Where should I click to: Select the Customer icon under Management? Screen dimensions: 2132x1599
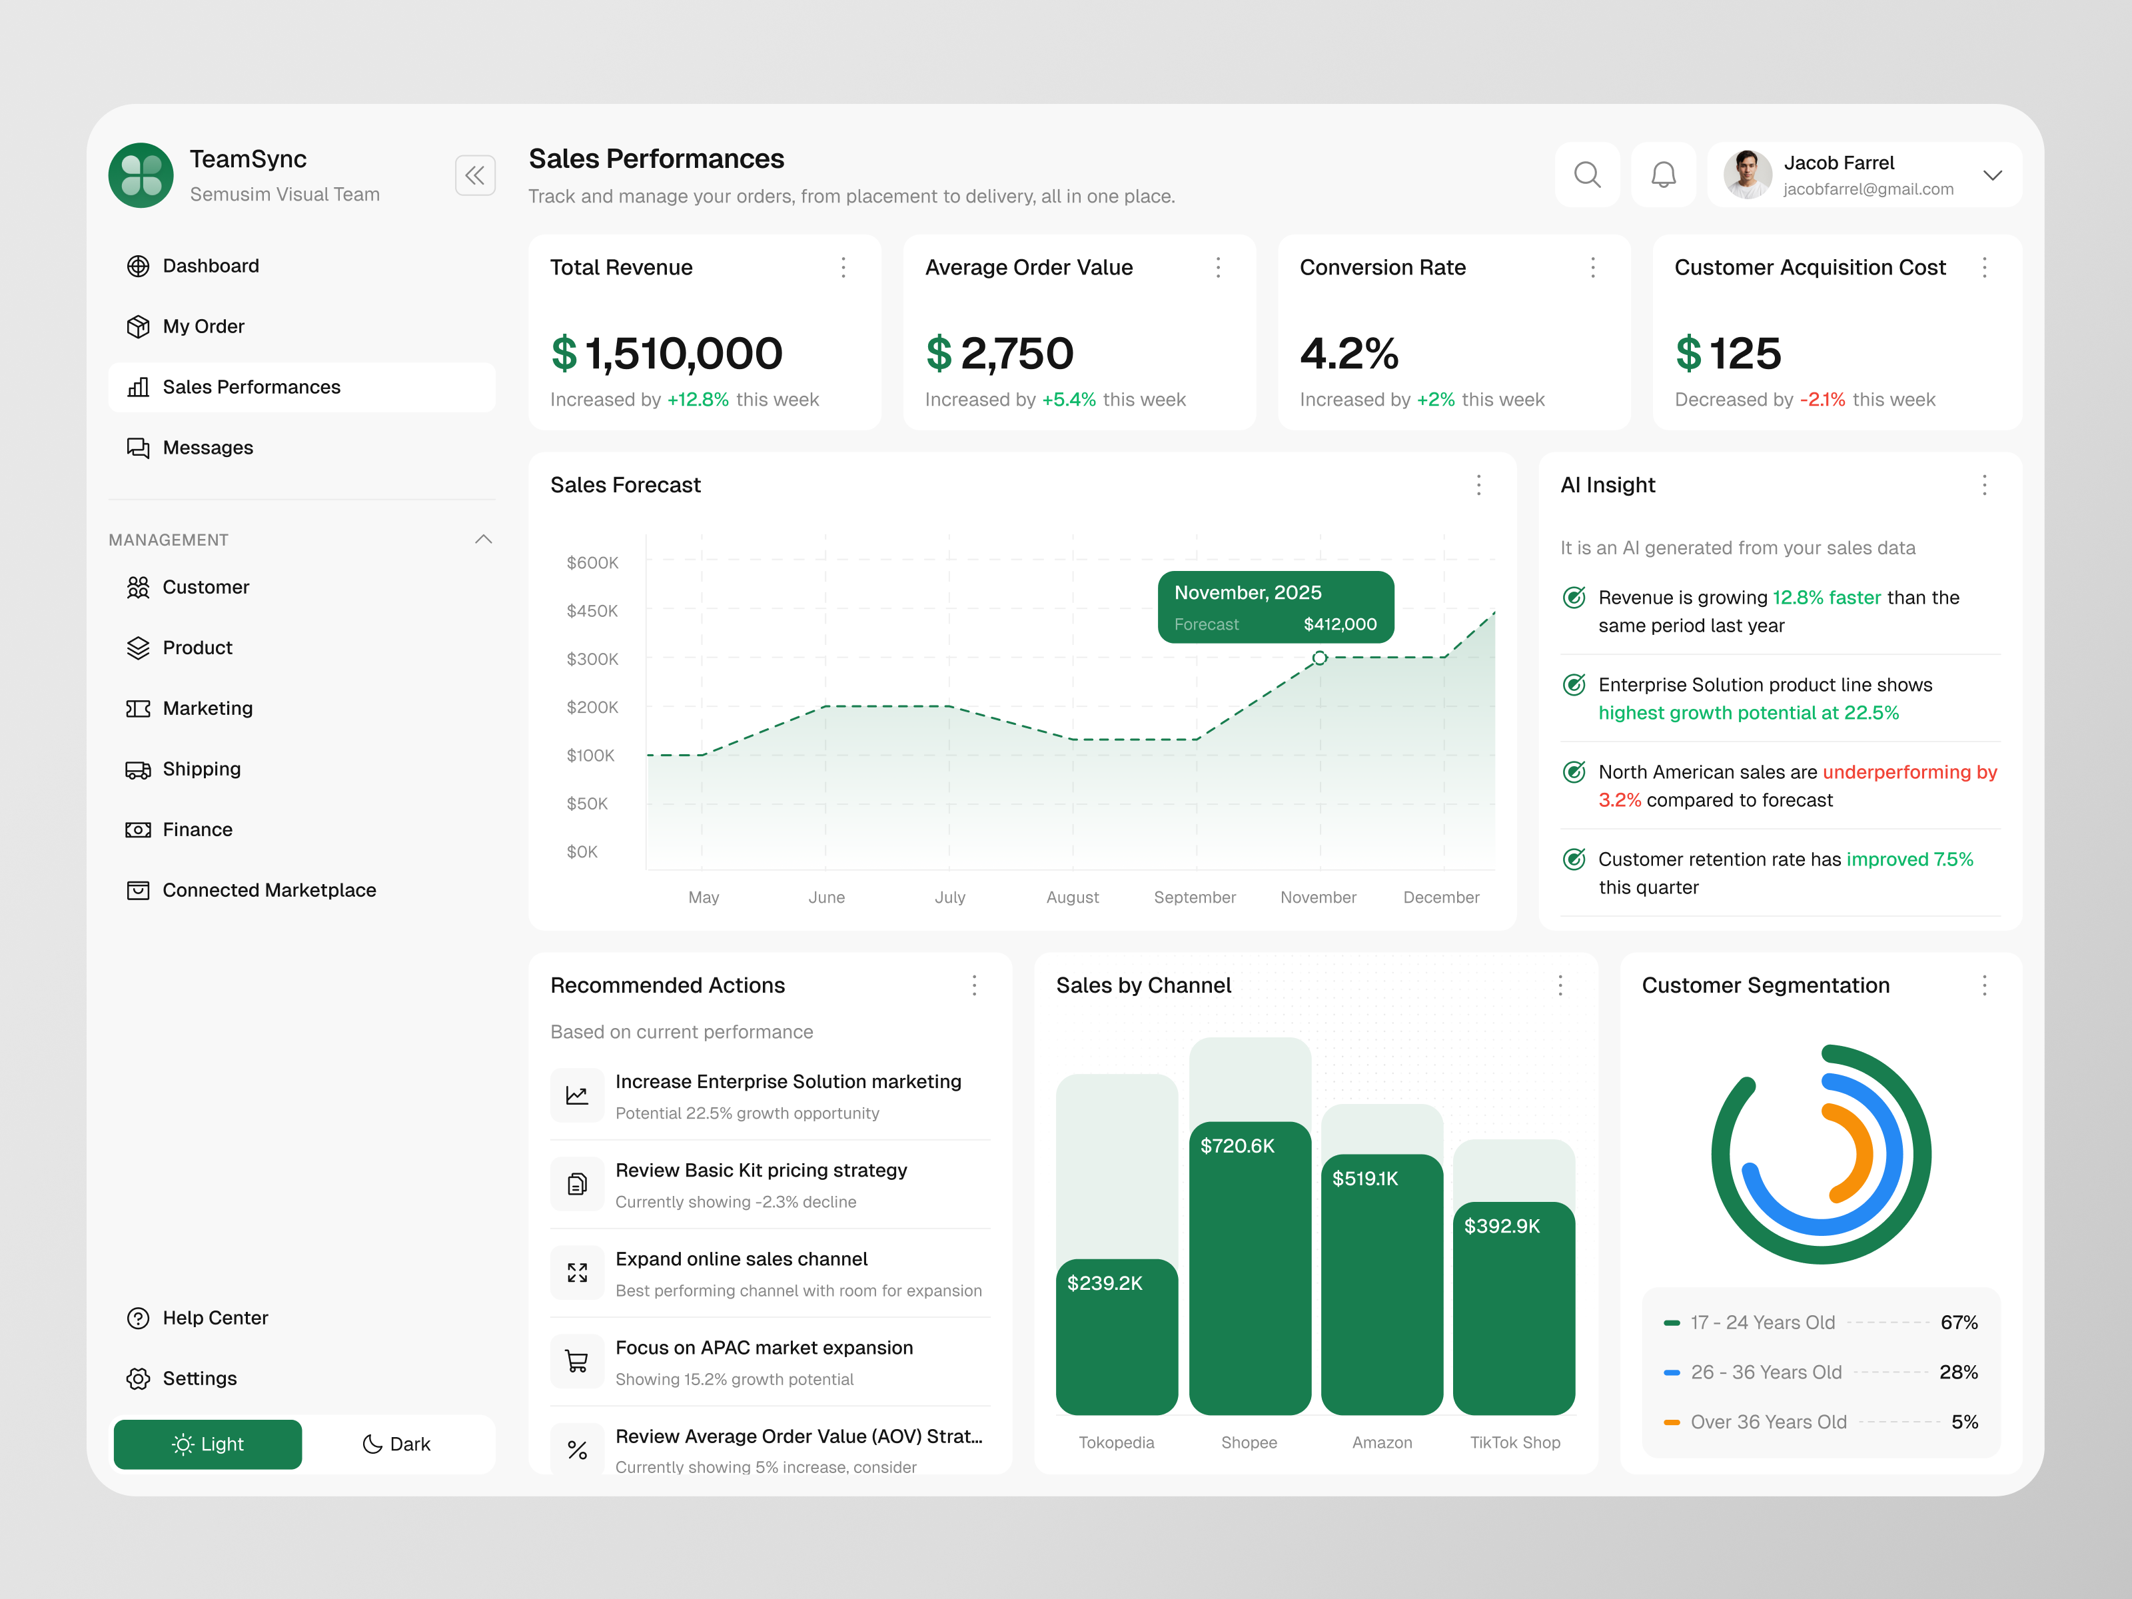coord(139,587)
